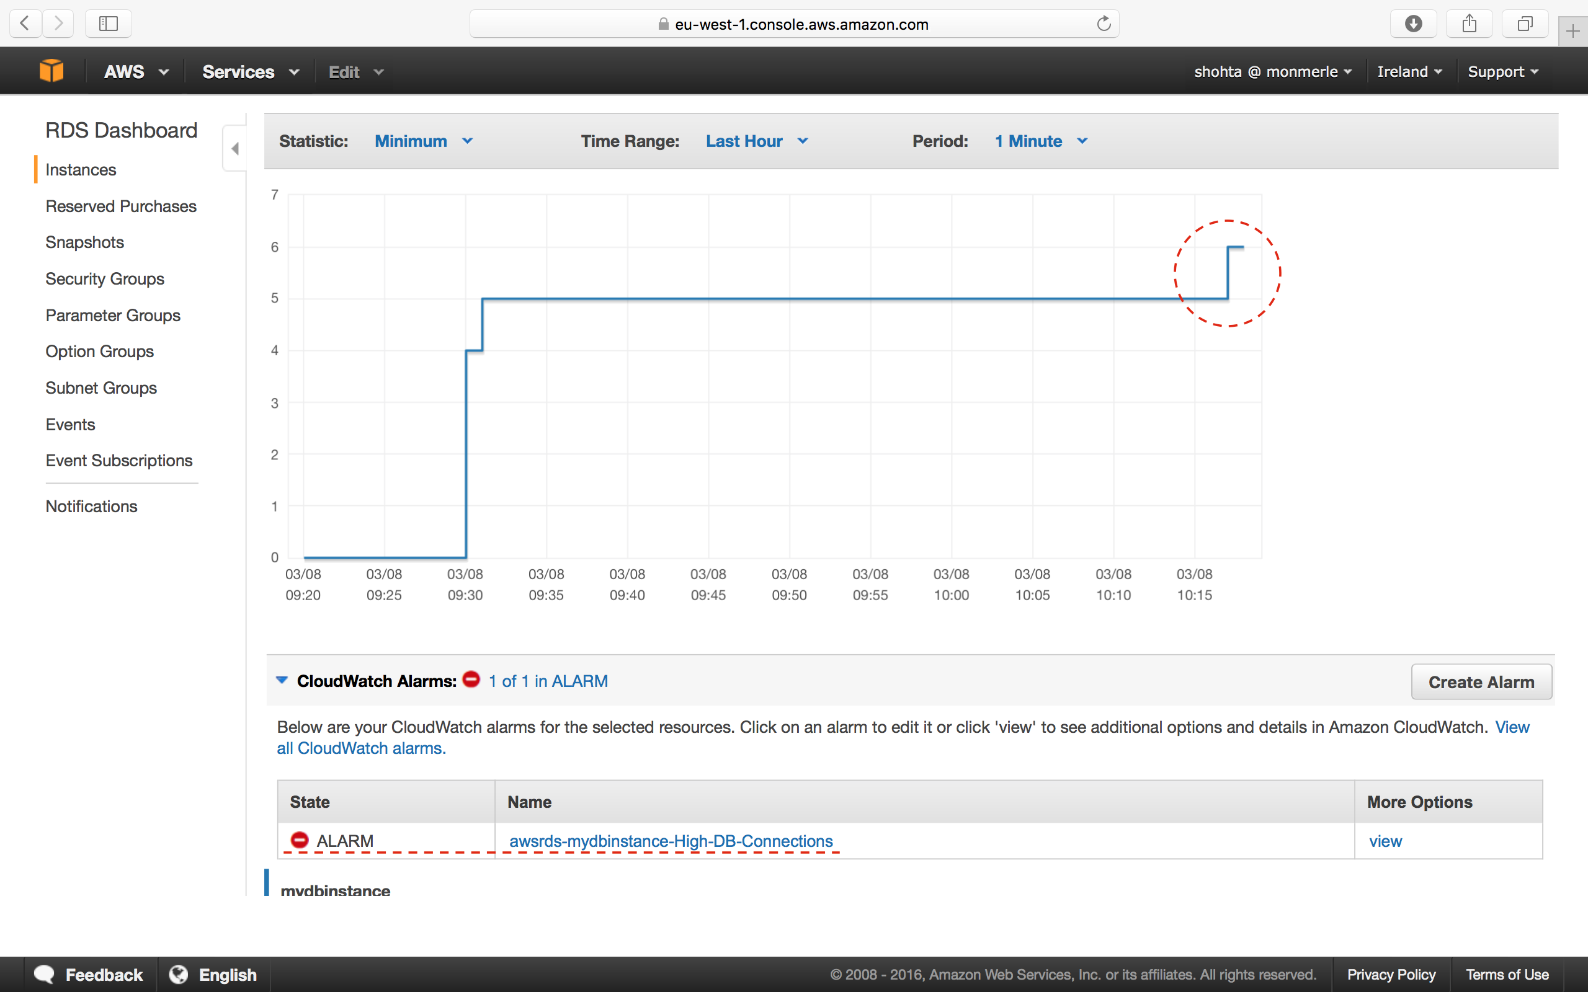Click the Terms of Use footer link
This screenshot has height=992, width=1588.
tap(1507, 974)
